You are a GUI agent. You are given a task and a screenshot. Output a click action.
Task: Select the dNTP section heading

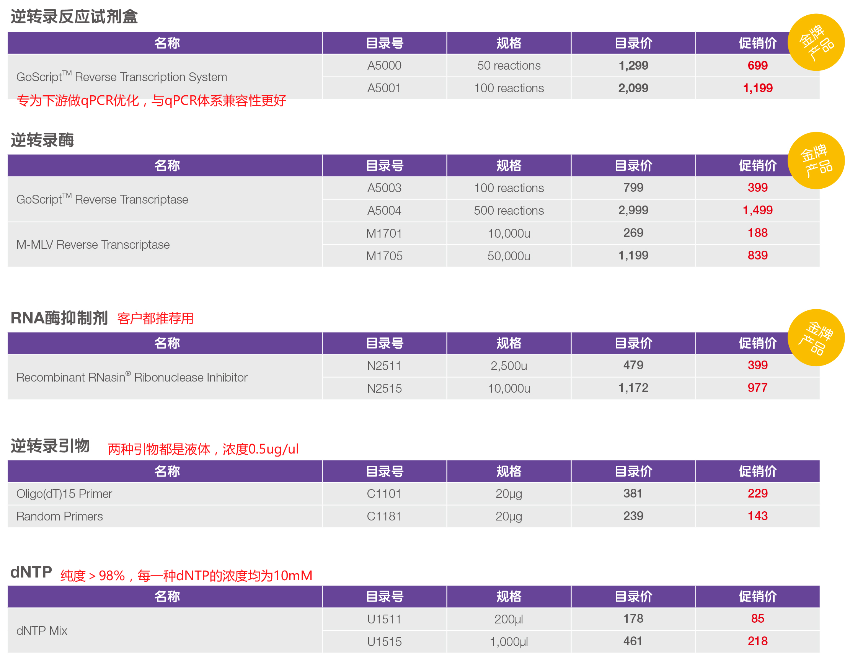coord(31,572)
